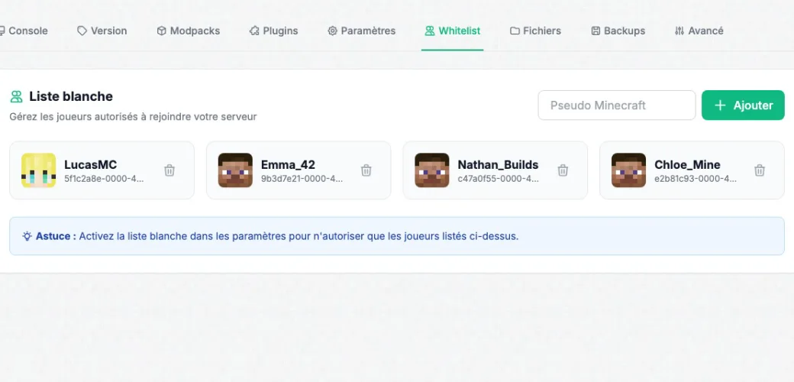This screenshot has height=382, width=794.
Task: Click the Astuce tip text
Action: (x=277, y=236)
